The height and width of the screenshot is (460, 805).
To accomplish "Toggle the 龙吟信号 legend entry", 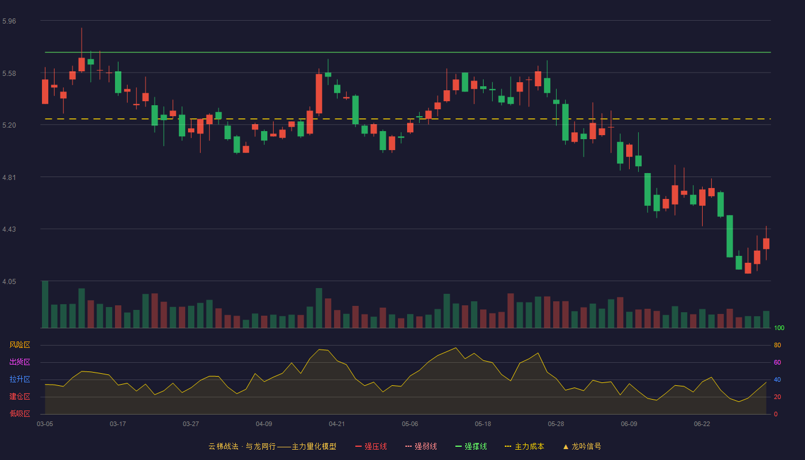I will pyautogui.click(x=582, y=446).
